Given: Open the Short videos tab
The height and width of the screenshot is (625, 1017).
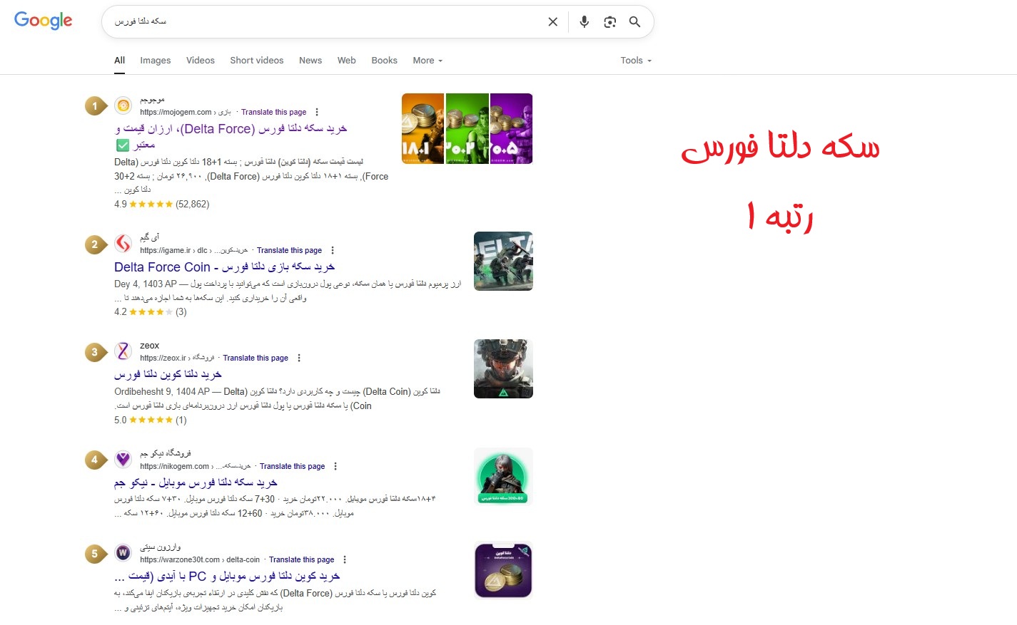Looking at the screenshot, I should click(x=257, y=61).
